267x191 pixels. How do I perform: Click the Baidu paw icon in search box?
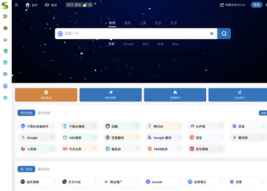tap(60, 34)
